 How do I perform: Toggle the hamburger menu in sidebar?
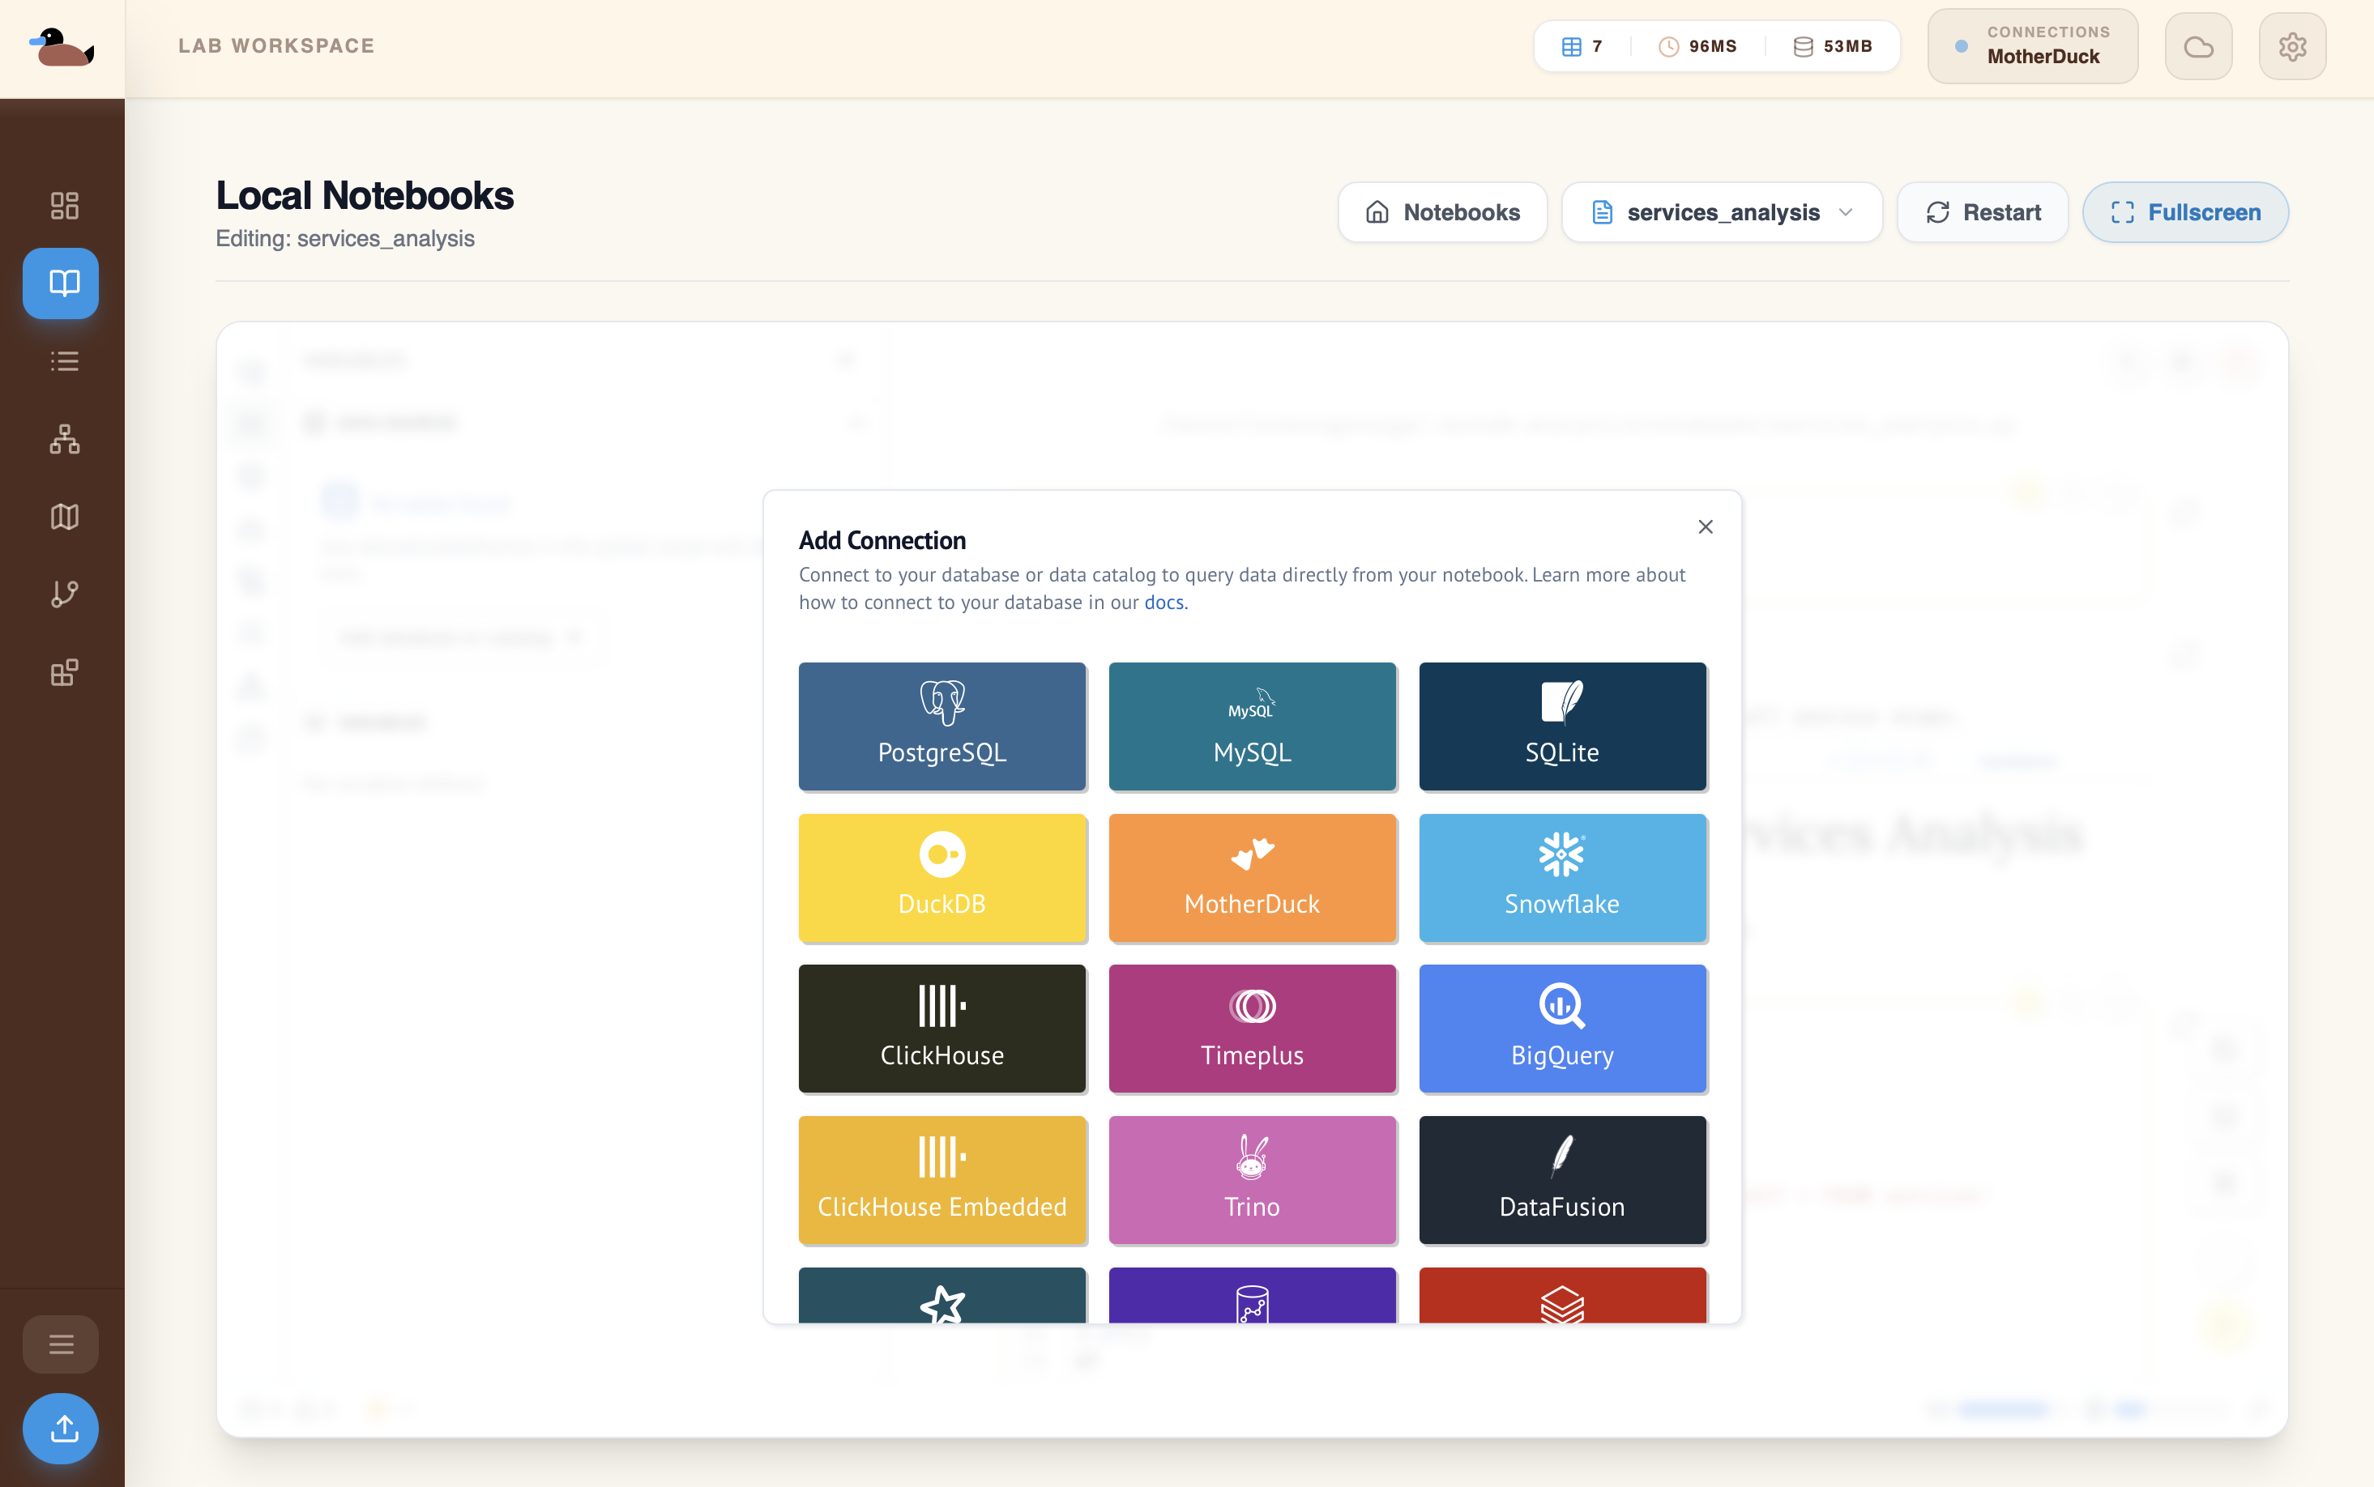coord(61,1344)
